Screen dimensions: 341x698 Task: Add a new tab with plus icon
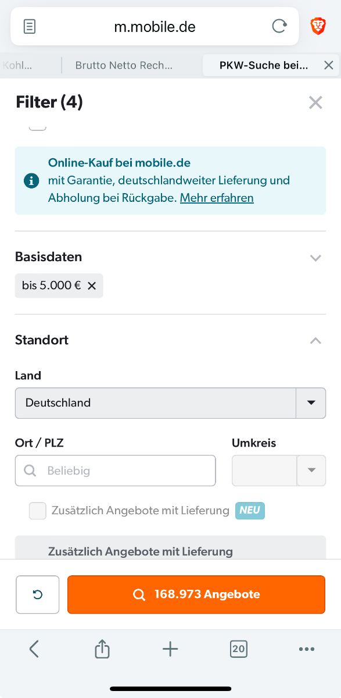click(170, 649)
